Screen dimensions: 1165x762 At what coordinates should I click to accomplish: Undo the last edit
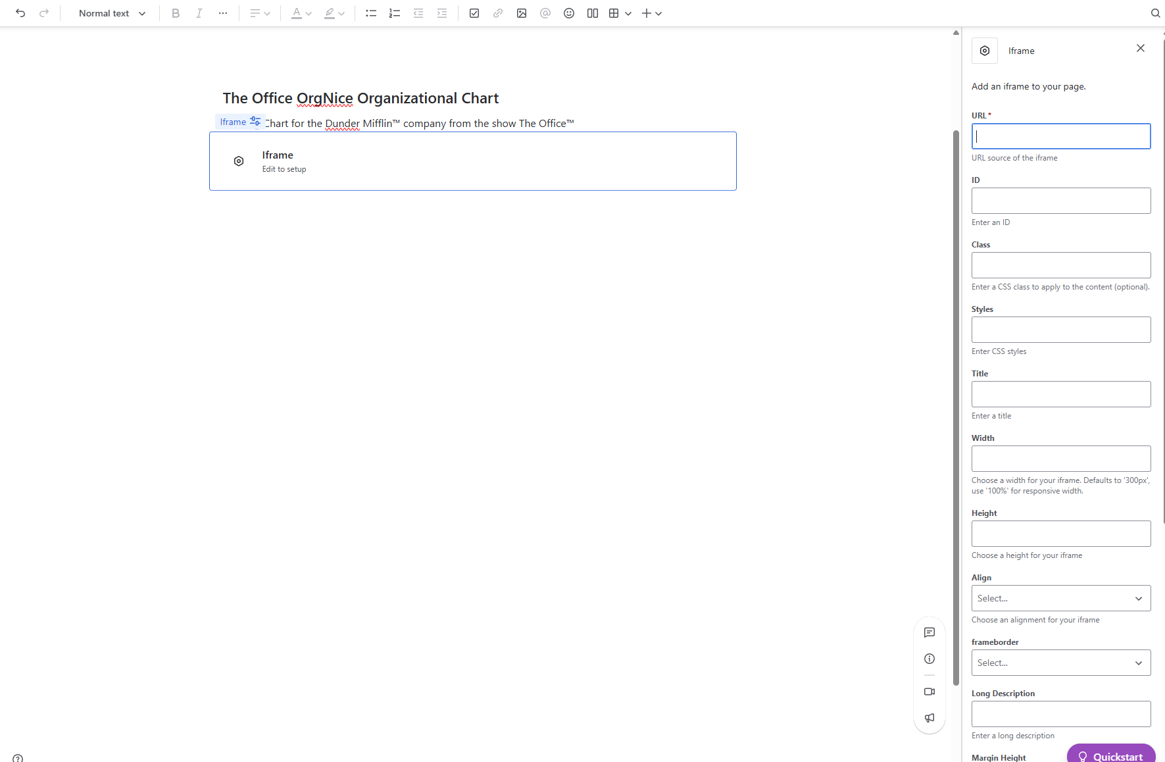(20, 13)
